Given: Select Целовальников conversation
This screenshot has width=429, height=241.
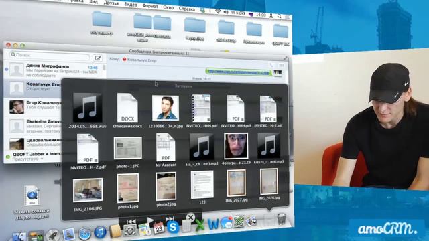Looking at the screenshot, I should [32, 143].
